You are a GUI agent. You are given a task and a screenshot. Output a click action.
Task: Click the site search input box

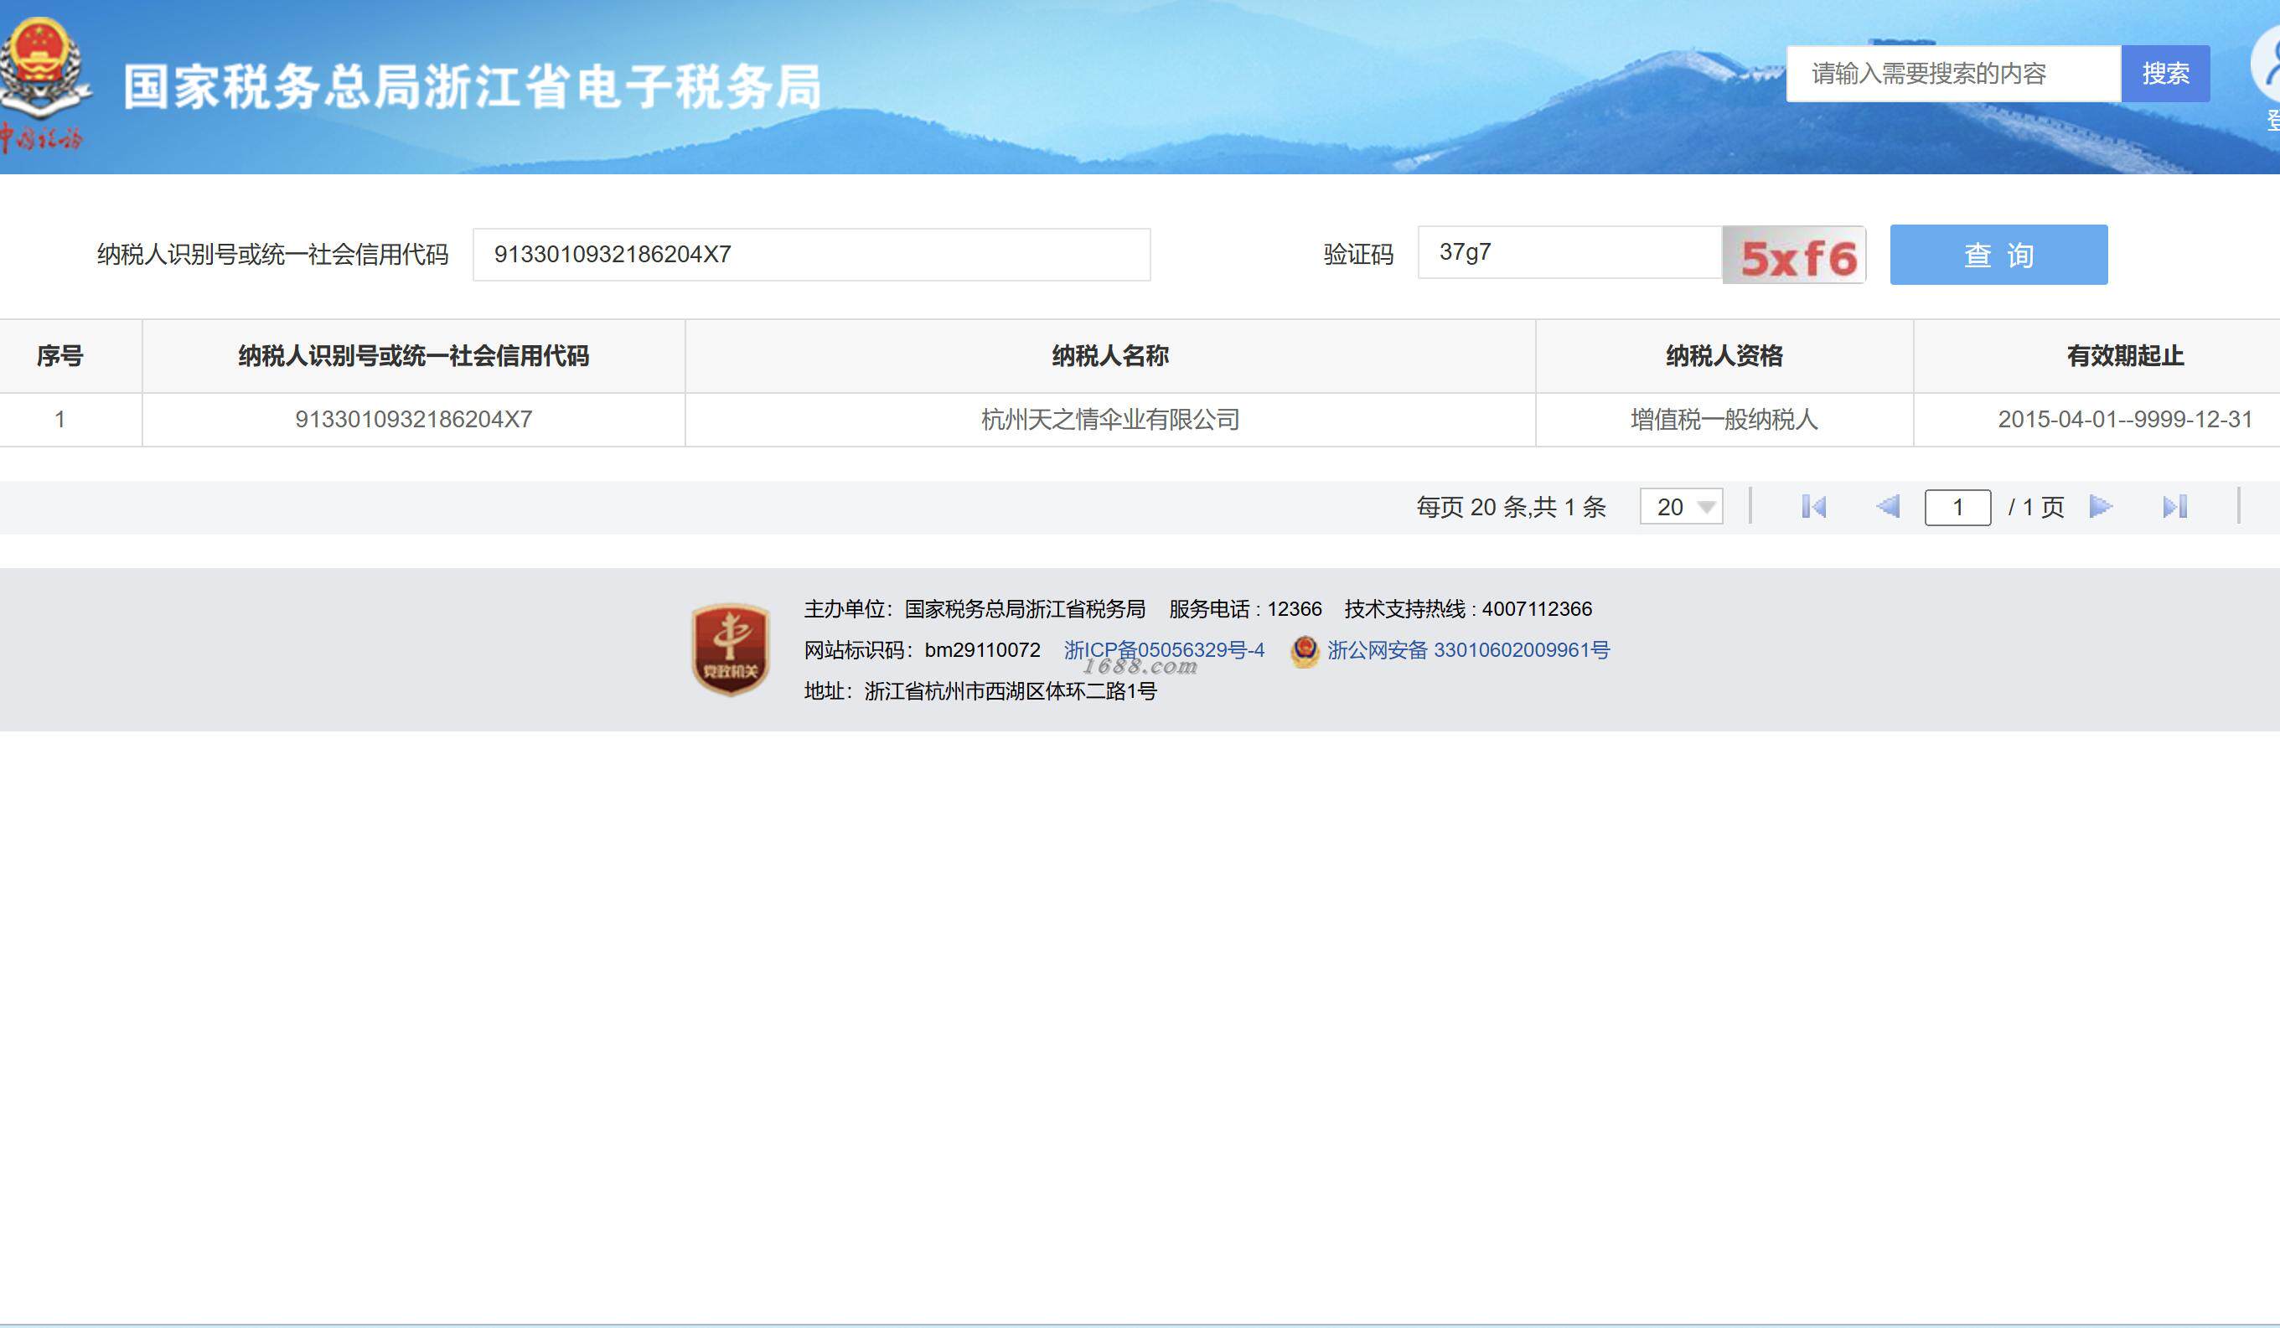[x=1952, y=73]
